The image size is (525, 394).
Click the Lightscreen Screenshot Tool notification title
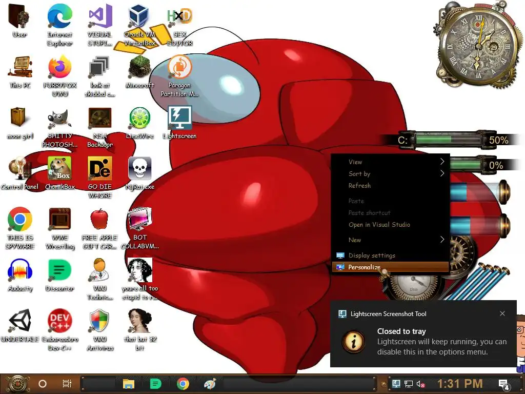(x=389, y=314)
